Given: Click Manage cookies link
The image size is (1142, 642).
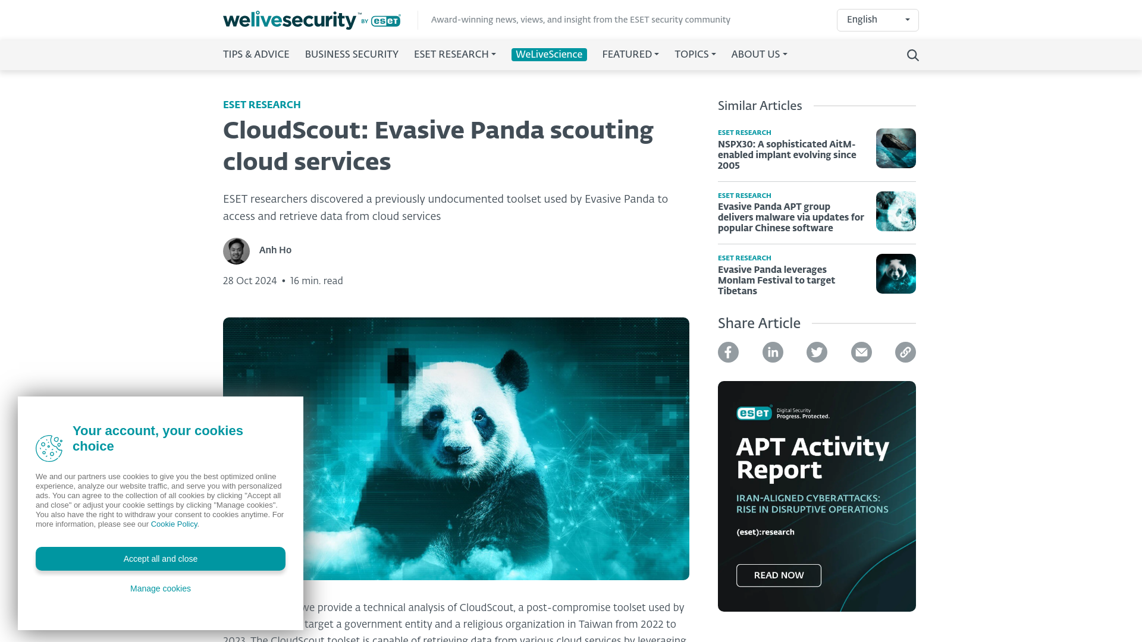Looking at the screenshot, I should point(160,588).
